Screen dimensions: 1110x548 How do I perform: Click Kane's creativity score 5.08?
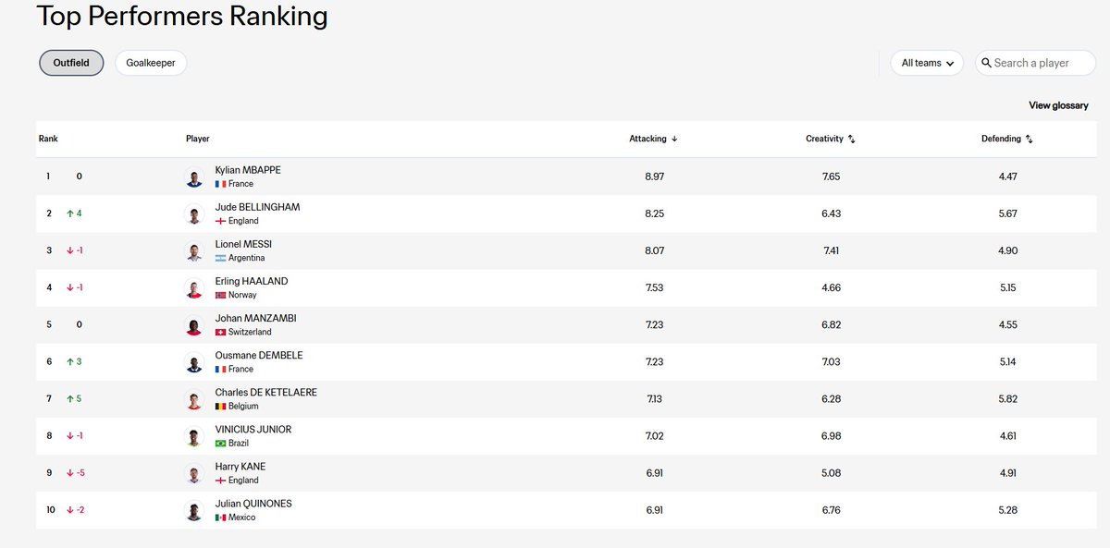coord(831,472)
